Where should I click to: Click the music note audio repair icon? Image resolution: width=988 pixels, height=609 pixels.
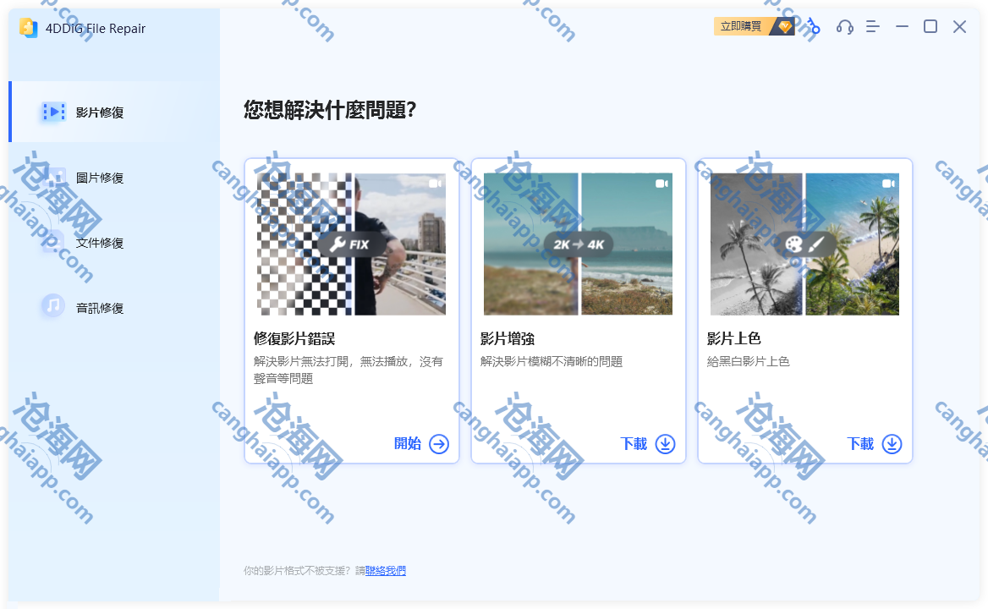(53, 305)
